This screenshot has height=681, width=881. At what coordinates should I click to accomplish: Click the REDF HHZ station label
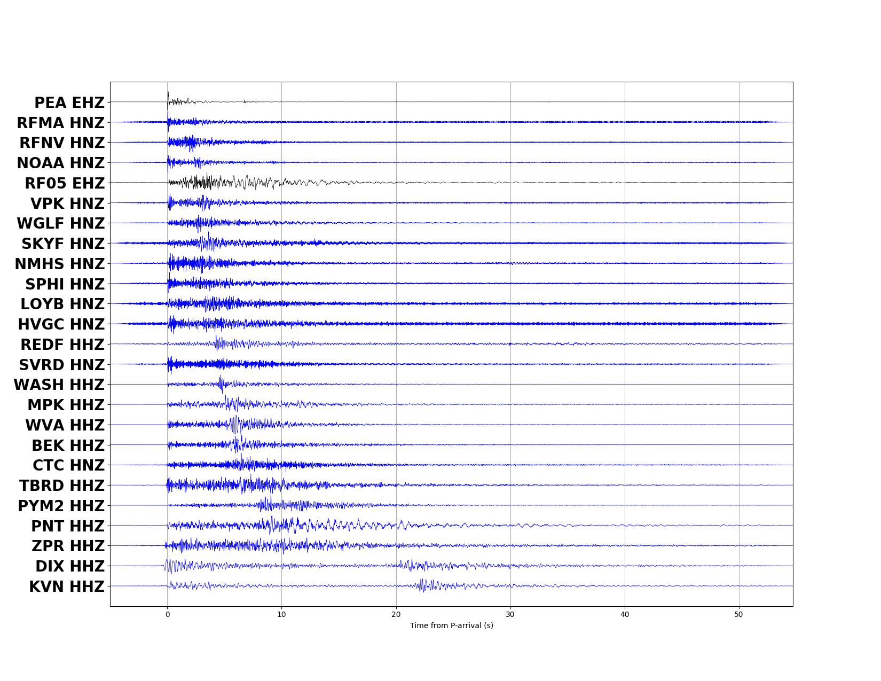point(62,345)
